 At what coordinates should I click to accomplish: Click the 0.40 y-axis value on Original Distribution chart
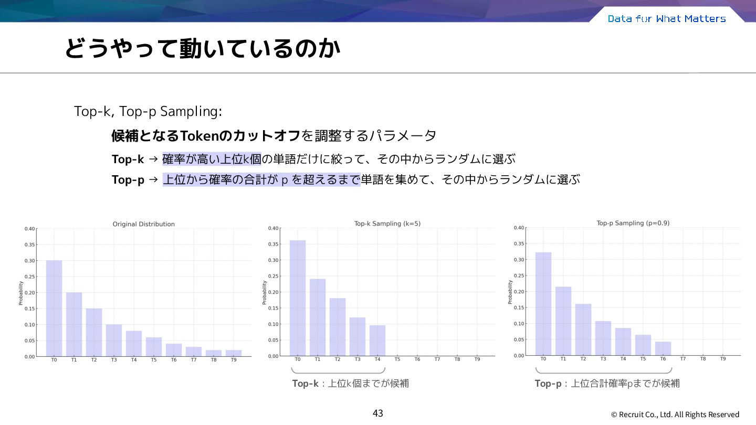(x=29, y=229)
